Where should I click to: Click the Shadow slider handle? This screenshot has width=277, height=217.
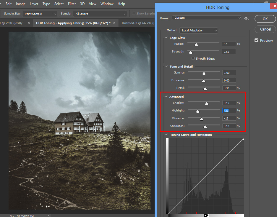click(x=207, y=103)
